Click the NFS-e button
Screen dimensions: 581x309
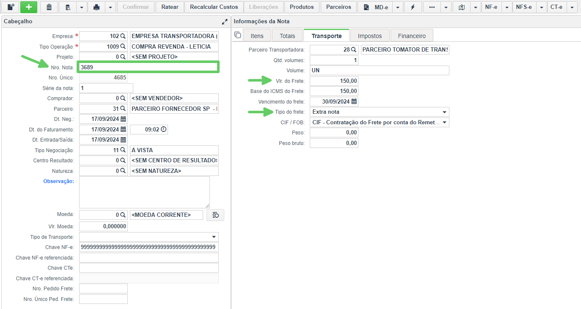coord(524,7)
